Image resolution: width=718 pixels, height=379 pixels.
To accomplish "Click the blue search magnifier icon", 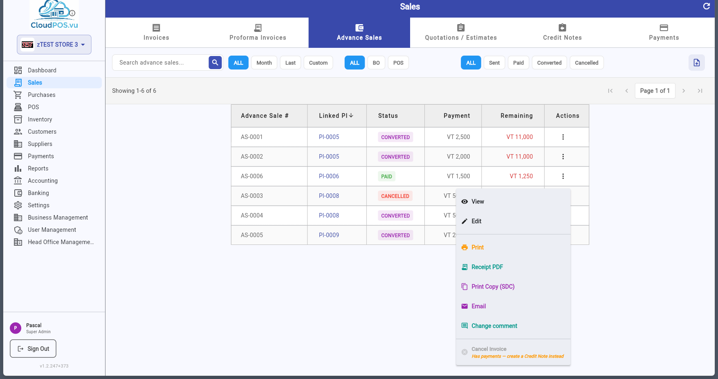I will (215, 63).
